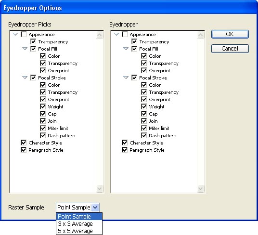This screenshot has width=258, height=235.
Task: Uncheck Focal Fill in Eyedropper Picks
Action: pos(33,49)
